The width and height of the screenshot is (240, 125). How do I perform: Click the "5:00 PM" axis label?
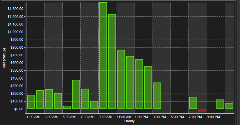pyautogui.click(x=177, y=117)
